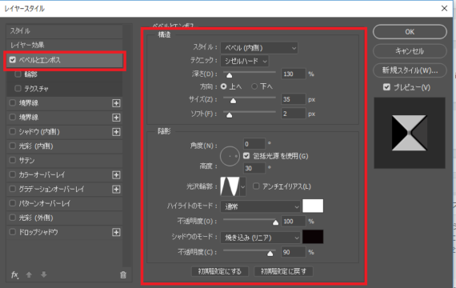Click highlight opacity field showing 100

point(293,222)
